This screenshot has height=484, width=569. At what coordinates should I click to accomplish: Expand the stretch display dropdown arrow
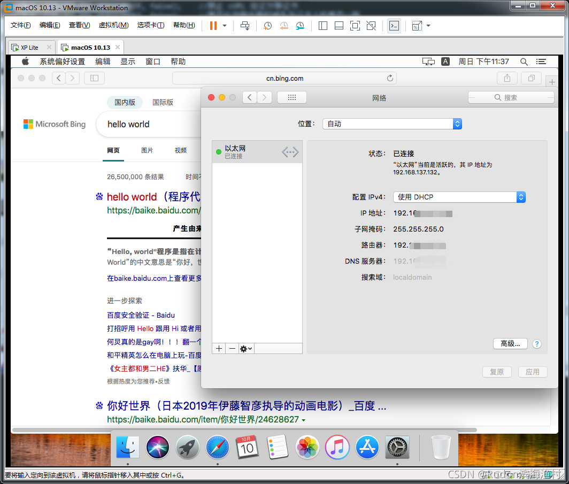point(428,25)
